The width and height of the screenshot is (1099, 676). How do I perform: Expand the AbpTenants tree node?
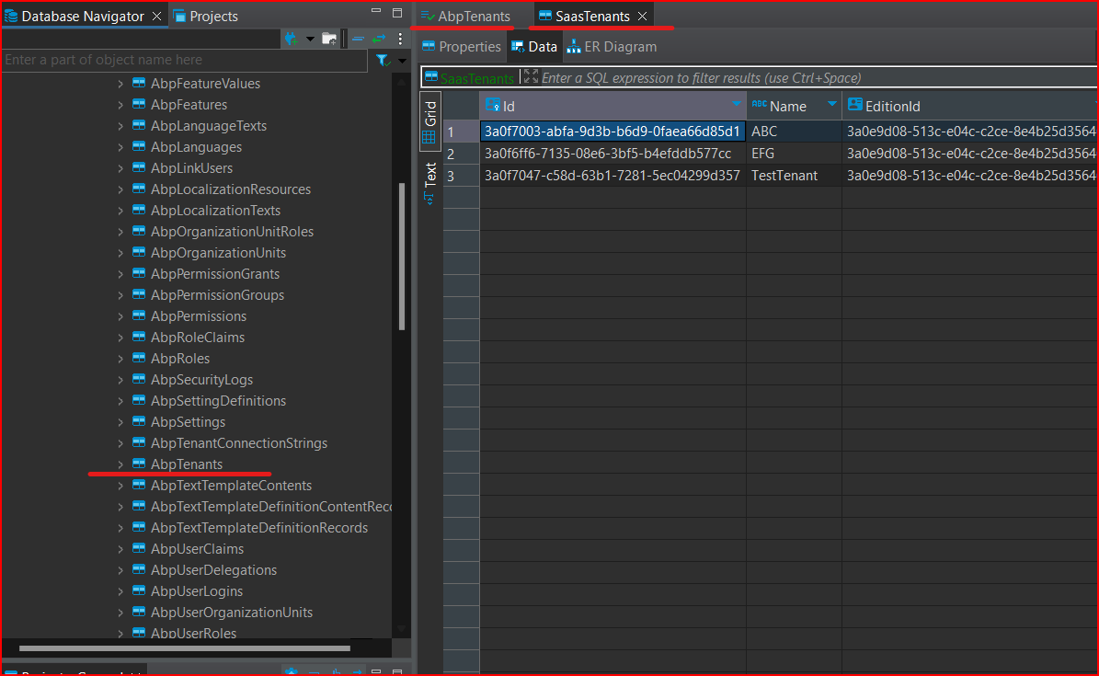pos(120,464)
